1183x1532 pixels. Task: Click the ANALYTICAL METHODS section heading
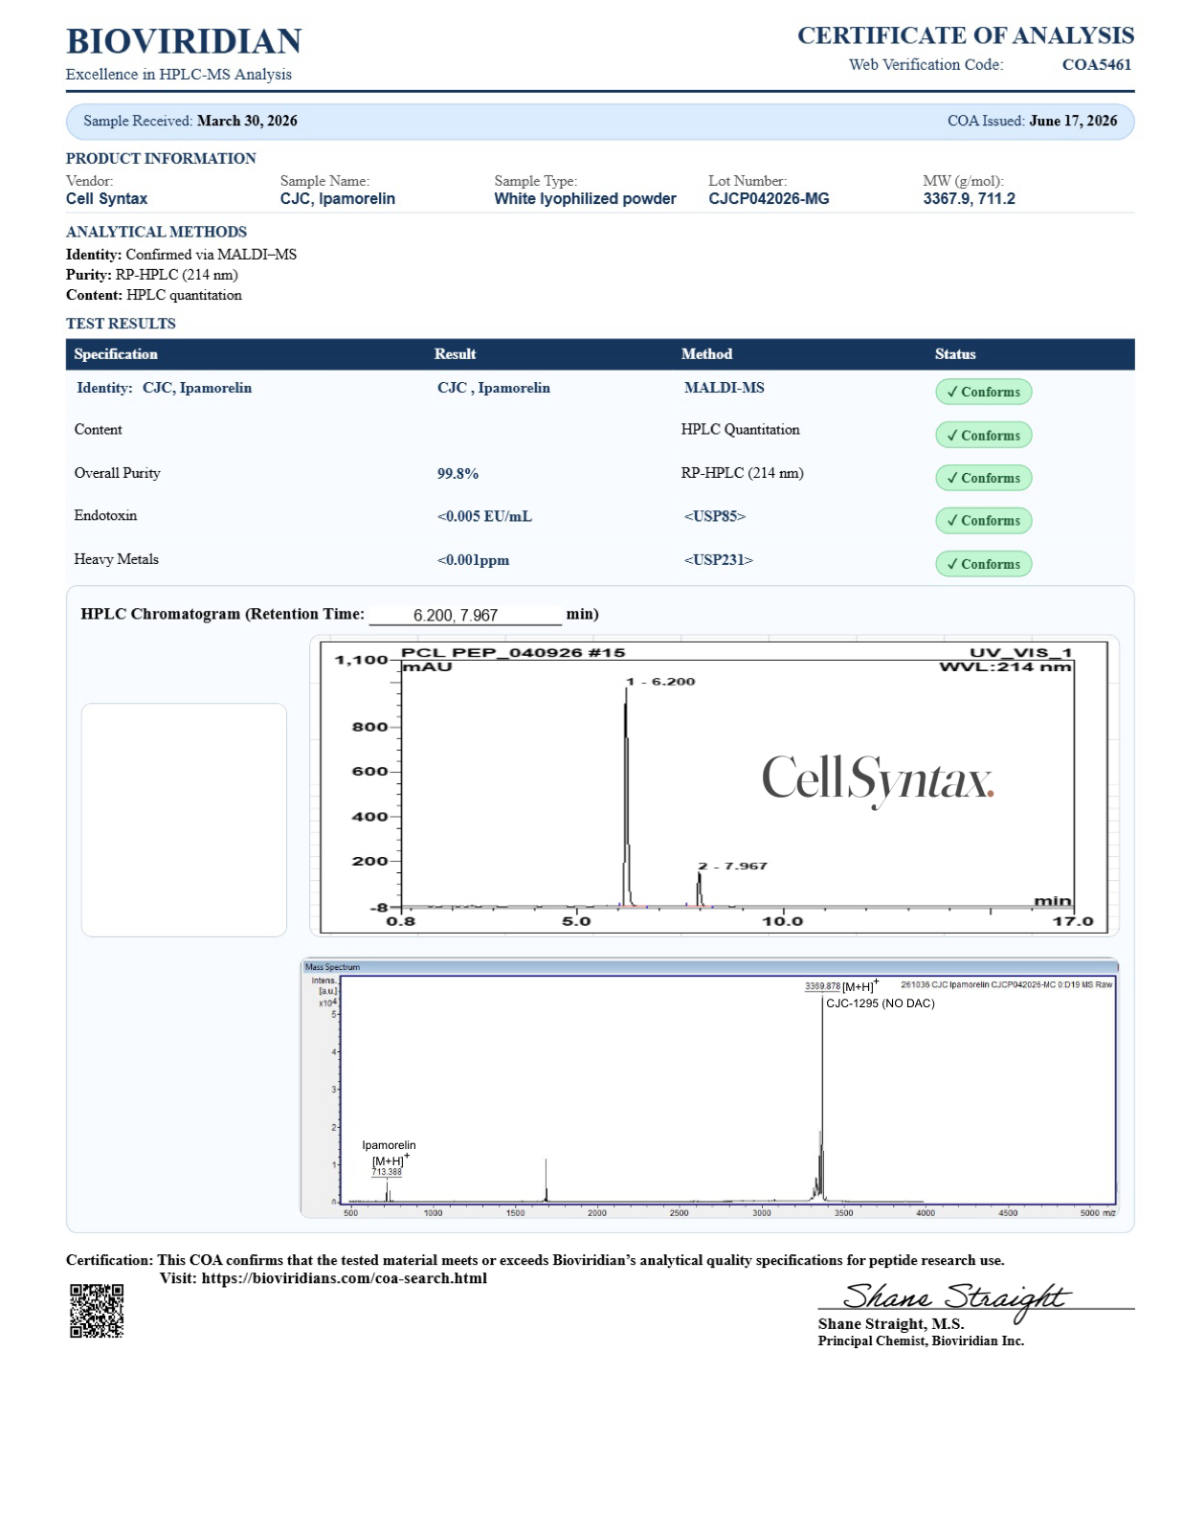156,232
